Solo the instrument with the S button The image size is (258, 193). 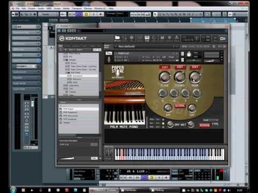[182, 54]
